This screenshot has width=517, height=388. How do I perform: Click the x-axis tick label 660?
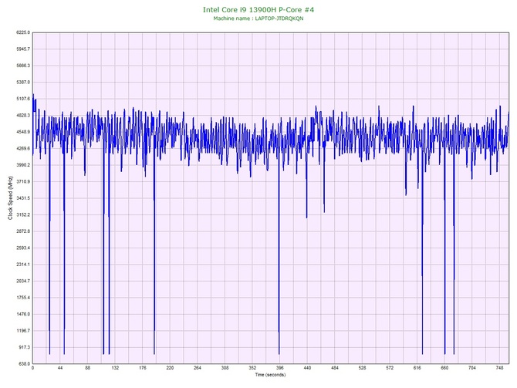[x=444, y=368]
